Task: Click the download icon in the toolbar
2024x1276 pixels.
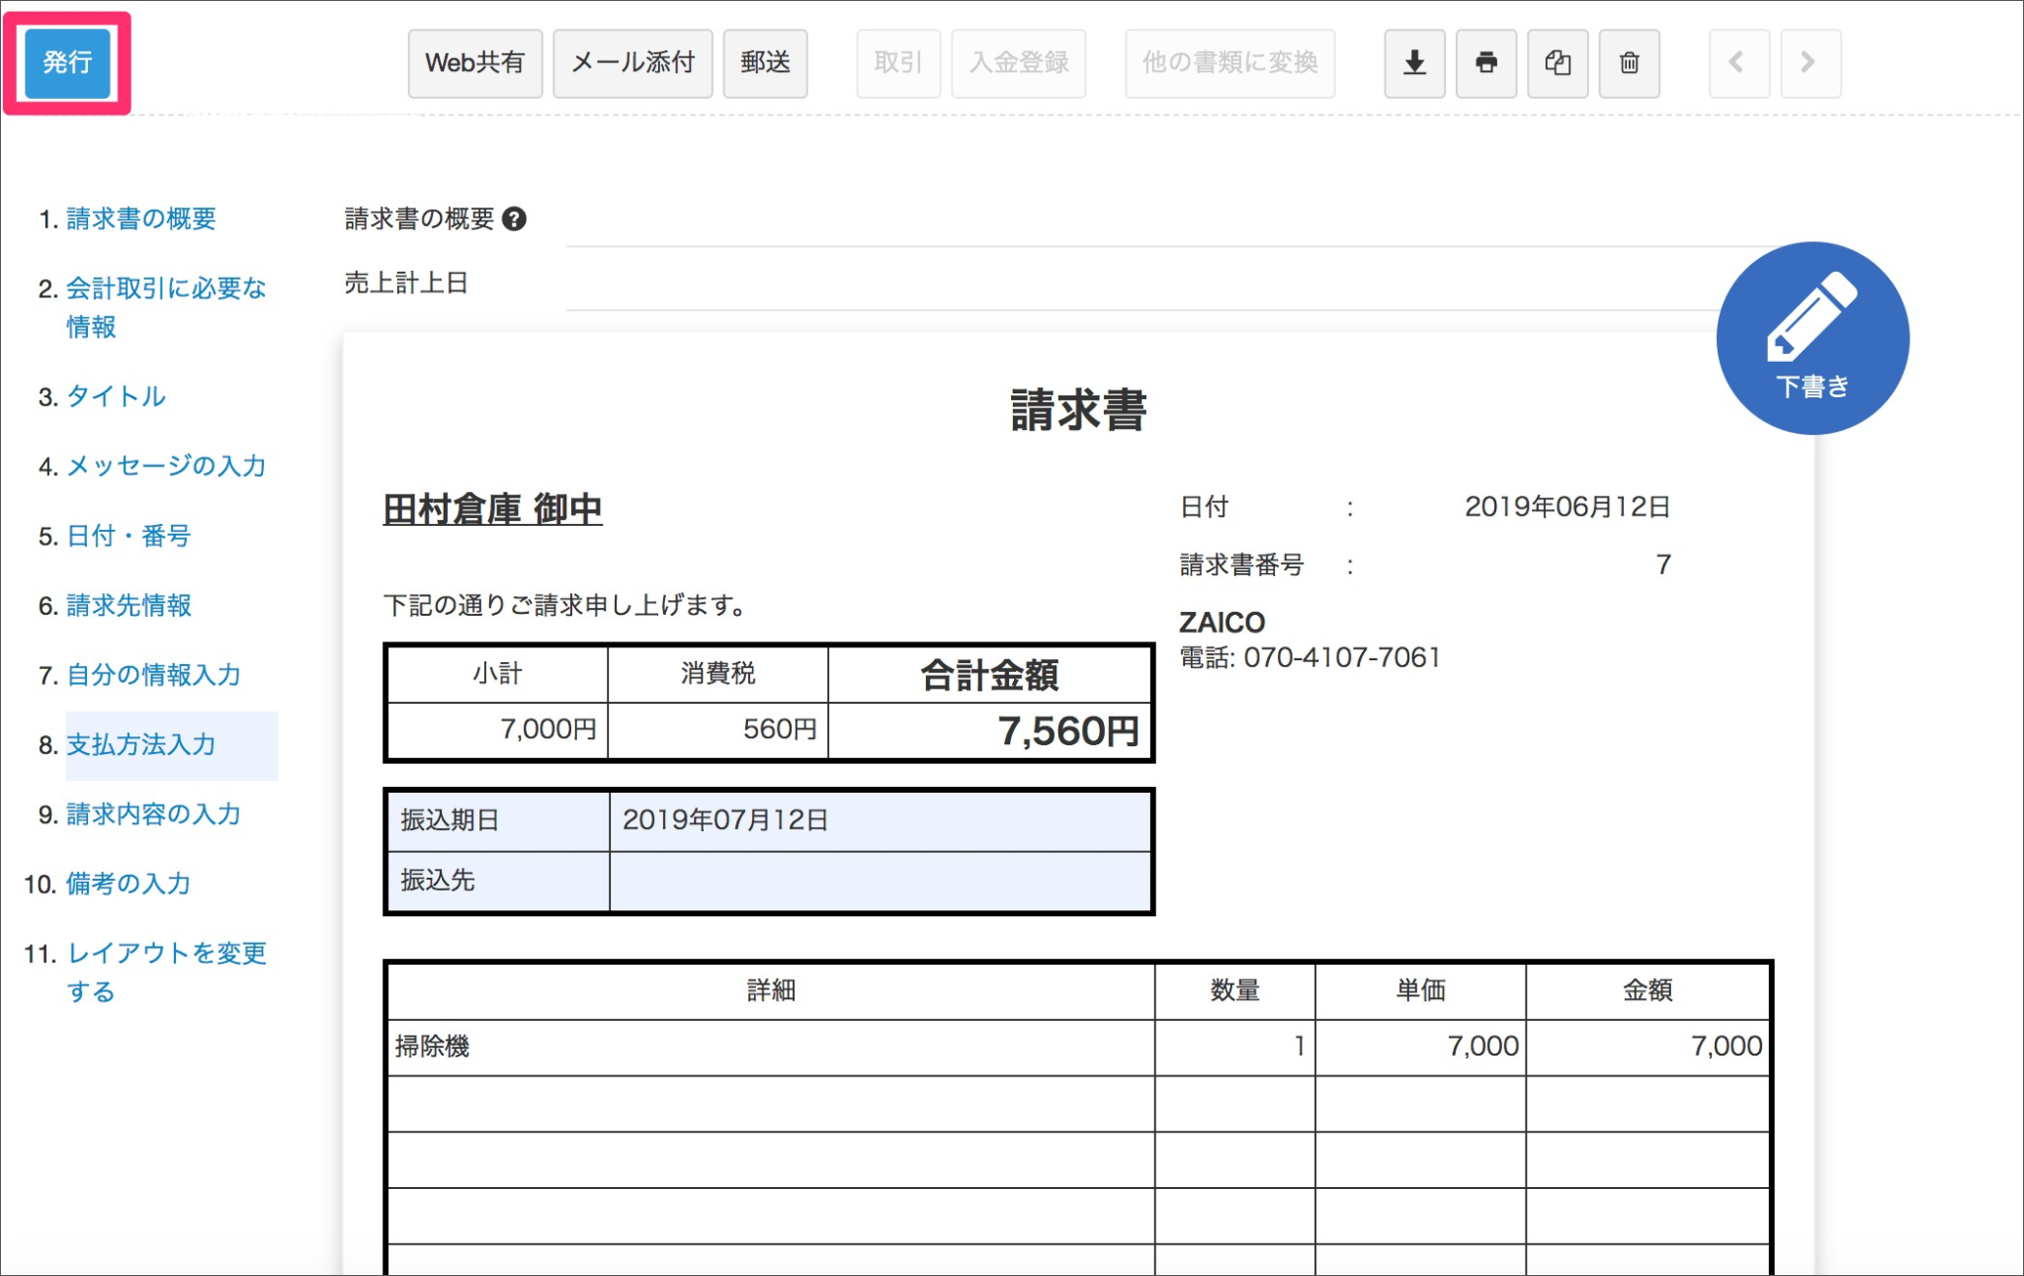Action: [1414, 63]
